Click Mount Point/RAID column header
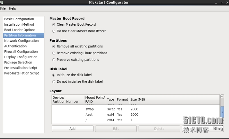 coord(95,100)
